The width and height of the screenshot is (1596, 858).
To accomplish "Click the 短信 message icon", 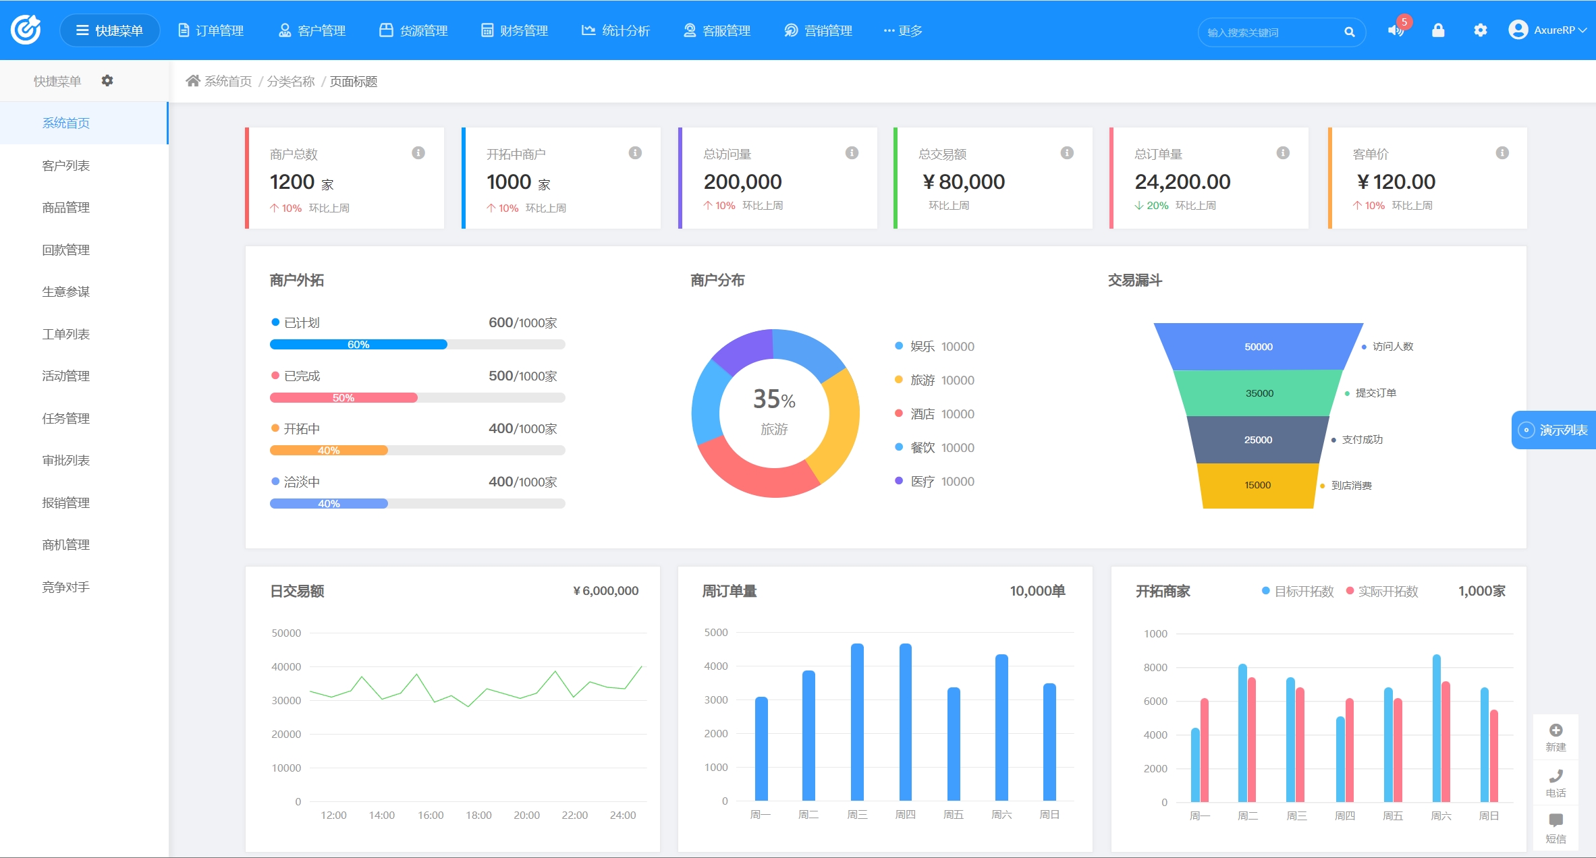I will point(1556,821).
